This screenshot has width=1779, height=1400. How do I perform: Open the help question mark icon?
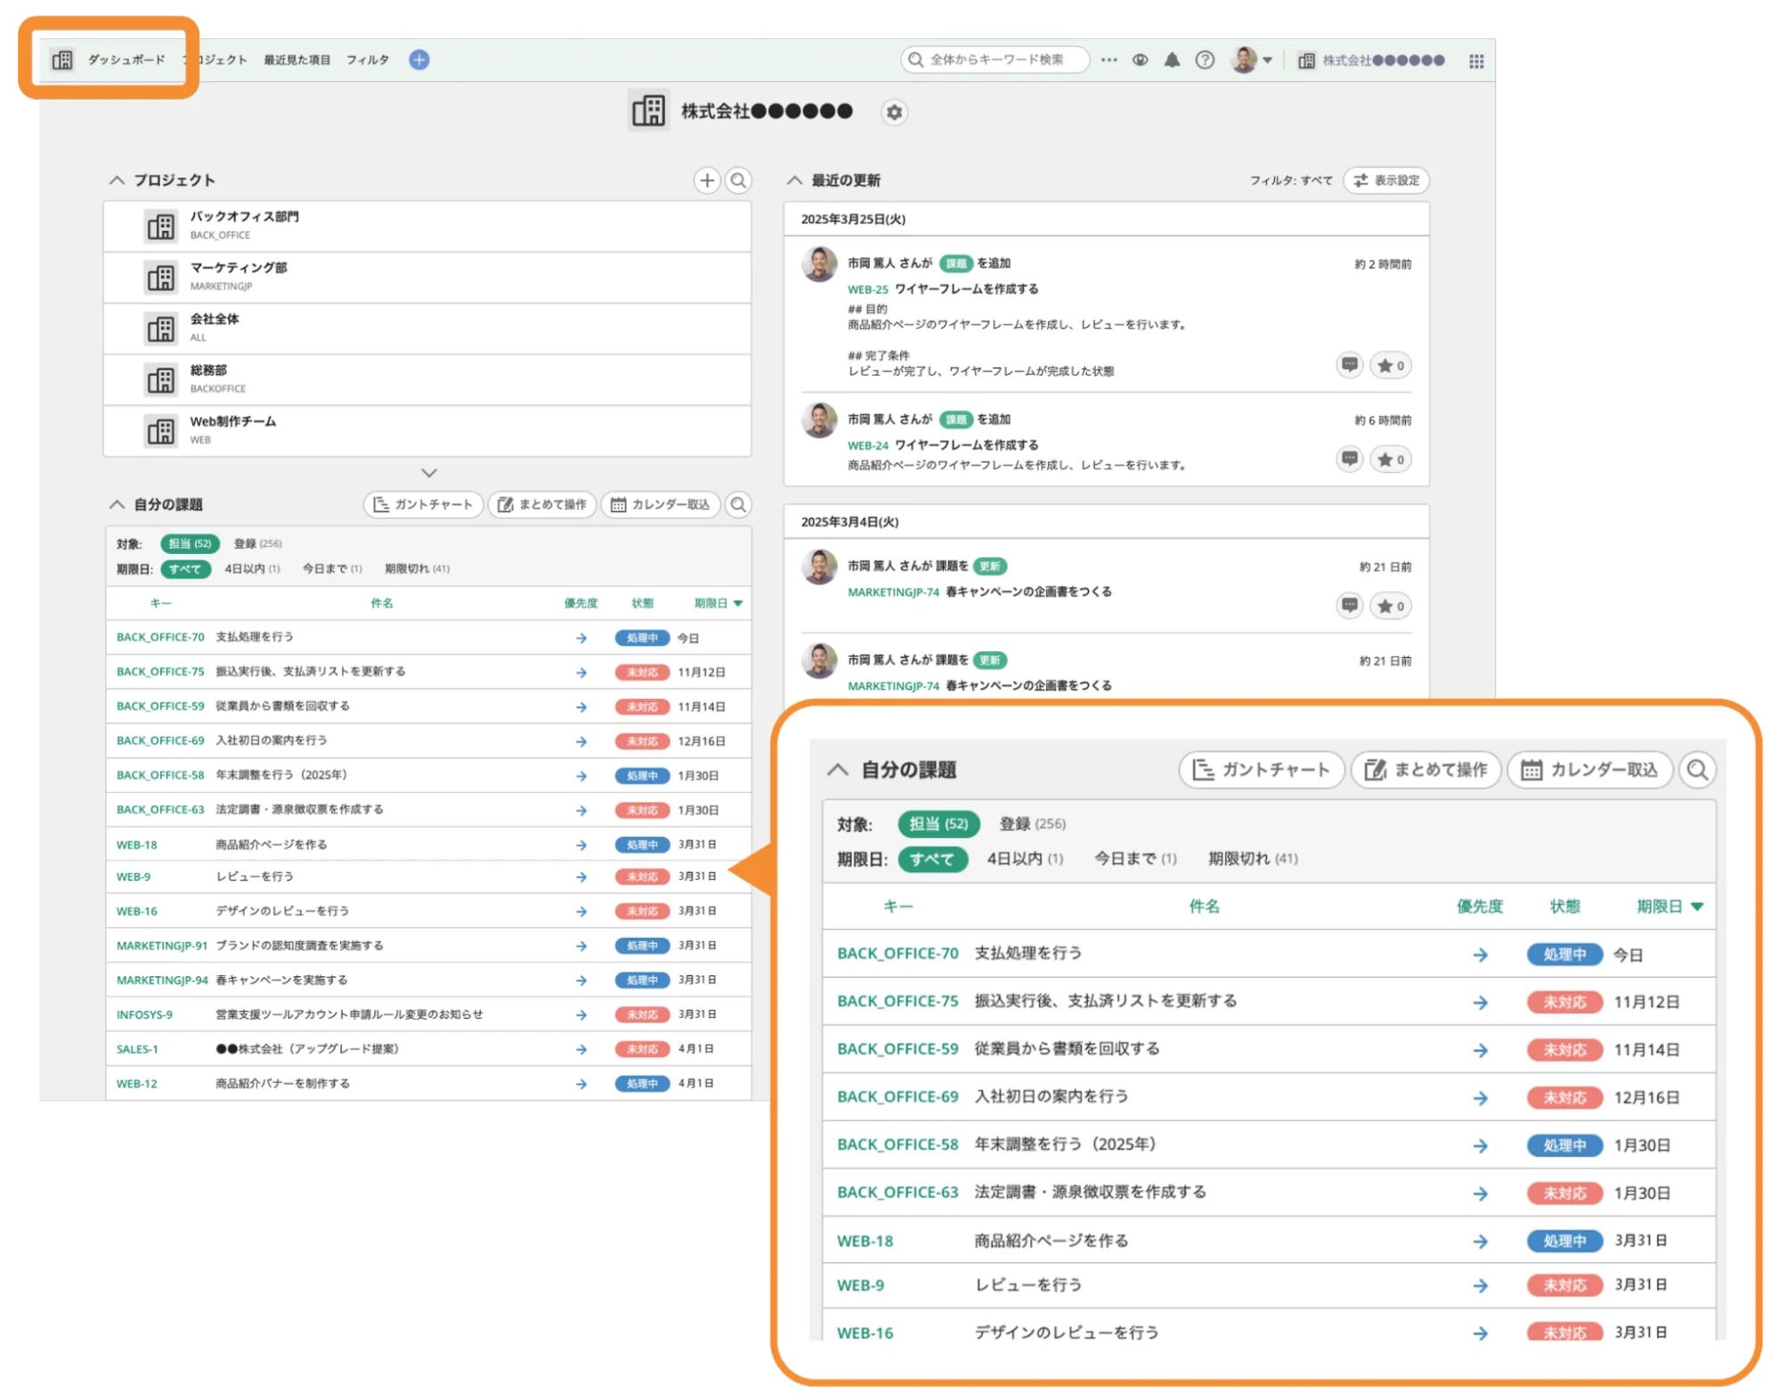coord(1205,60)
